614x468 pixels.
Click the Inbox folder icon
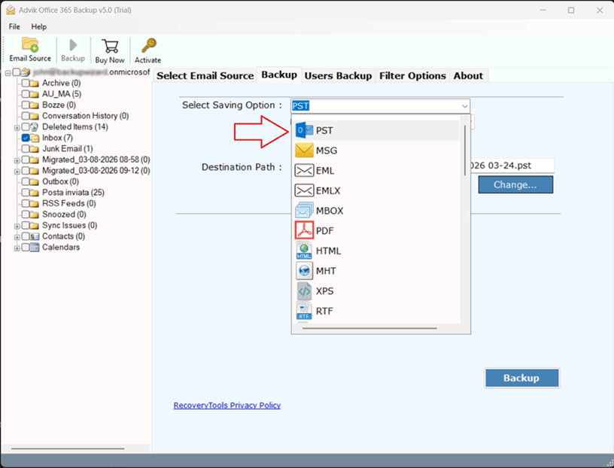pos(35,138)
